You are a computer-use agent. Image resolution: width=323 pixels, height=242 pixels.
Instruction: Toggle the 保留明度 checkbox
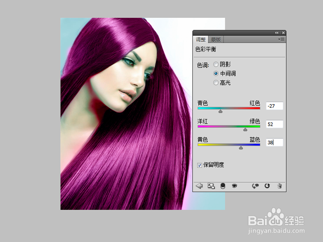point(199,165)
